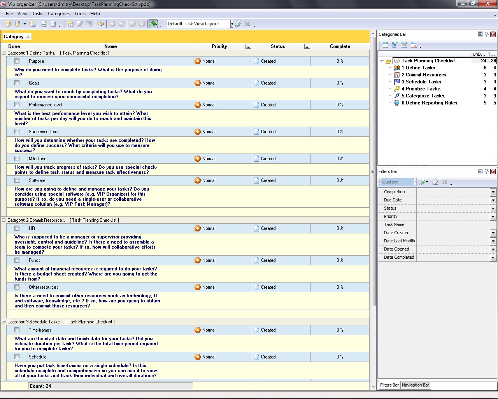The height and width of the screenshot is (399, 498).
Task: Collapse the Define Tasks category group
Action: point(4,53)
